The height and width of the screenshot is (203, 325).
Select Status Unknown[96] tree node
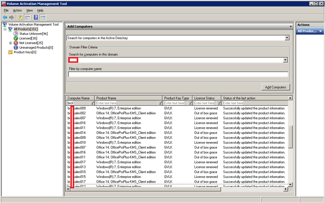click(33, 34)
